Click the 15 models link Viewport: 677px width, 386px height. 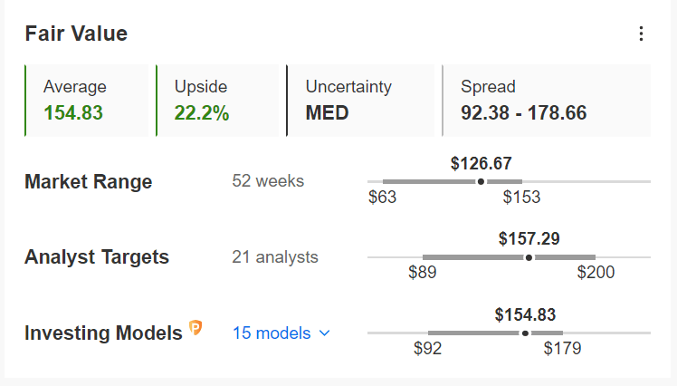coord(272,333)
